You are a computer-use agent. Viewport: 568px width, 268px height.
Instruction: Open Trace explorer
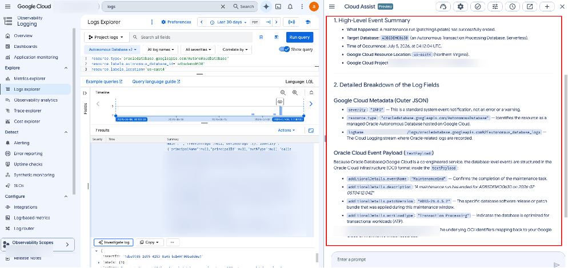tap(27, 111)
